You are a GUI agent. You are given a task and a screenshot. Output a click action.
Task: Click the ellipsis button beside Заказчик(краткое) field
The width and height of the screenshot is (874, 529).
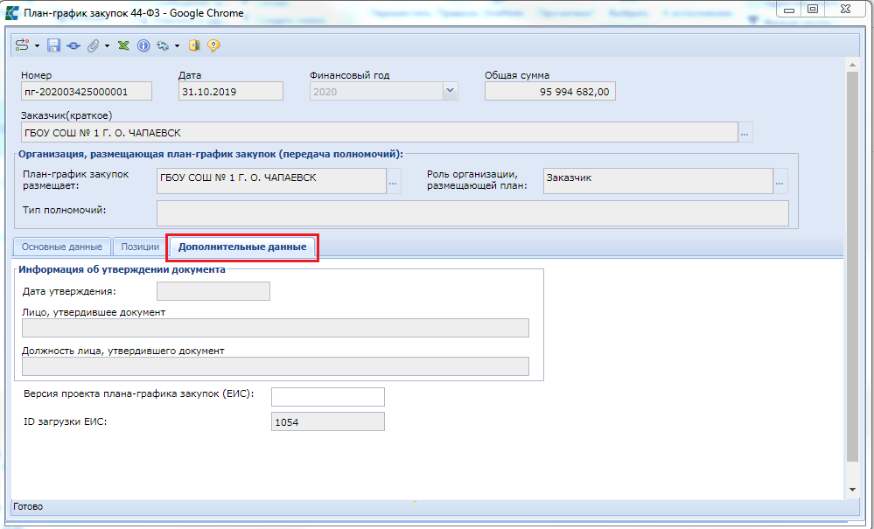point(745,134)
